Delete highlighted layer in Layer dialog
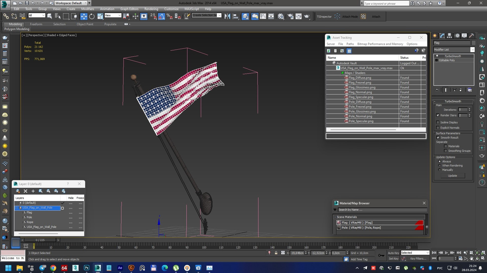Image resolution: width=487 pixels, height=273 pixels. pos(25,191)
